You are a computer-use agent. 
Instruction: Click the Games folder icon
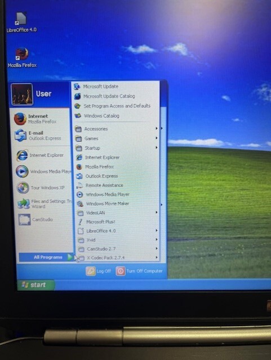(x=78, y=138)
